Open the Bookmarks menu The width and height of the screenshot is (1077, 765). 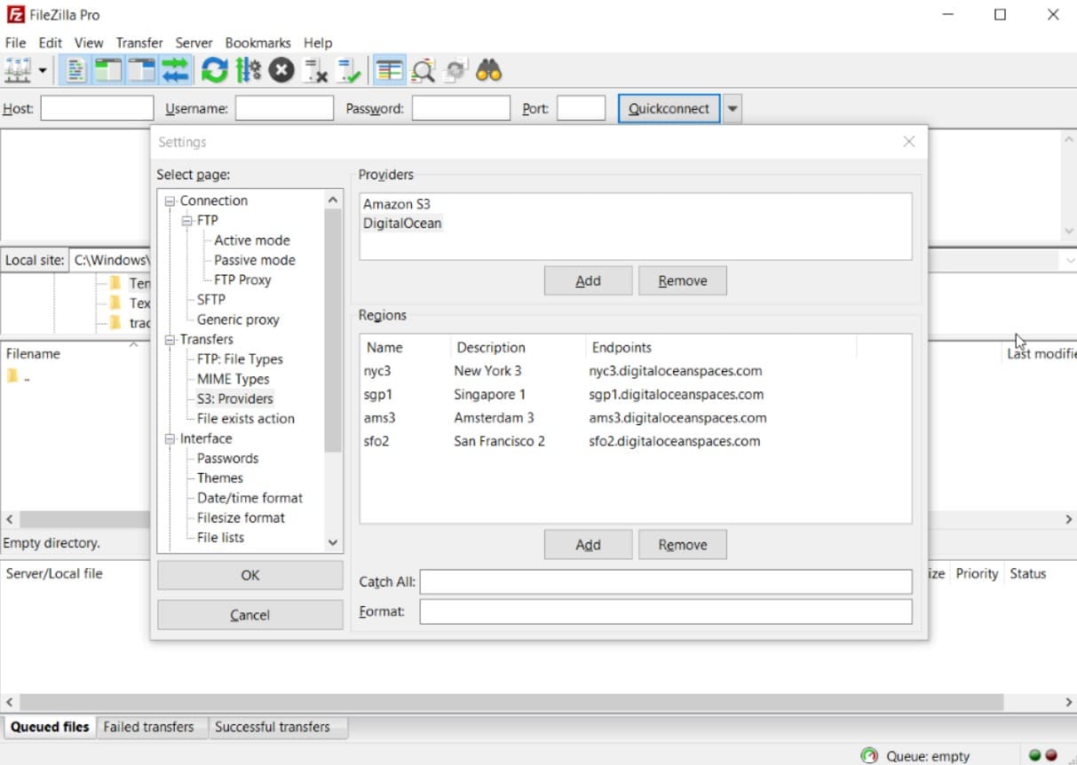(258, 43)
